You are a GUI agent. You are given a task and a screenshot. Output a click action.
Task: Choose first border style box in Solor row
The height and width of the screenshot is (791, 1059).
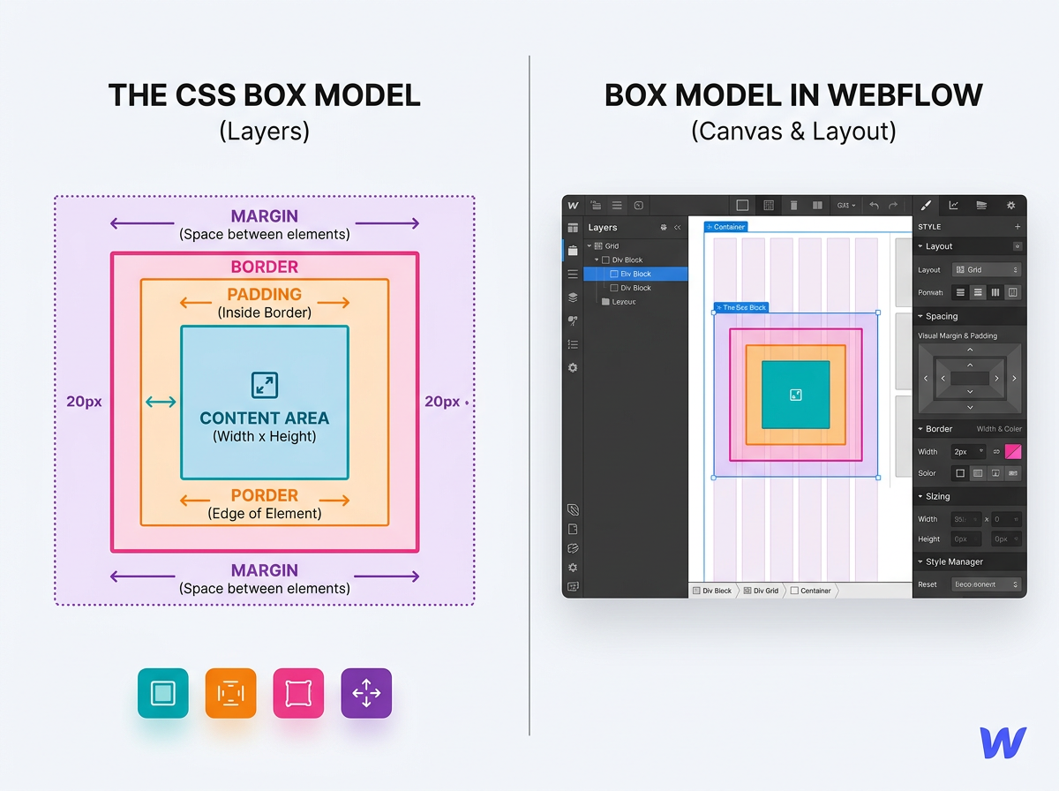(960, 473)
